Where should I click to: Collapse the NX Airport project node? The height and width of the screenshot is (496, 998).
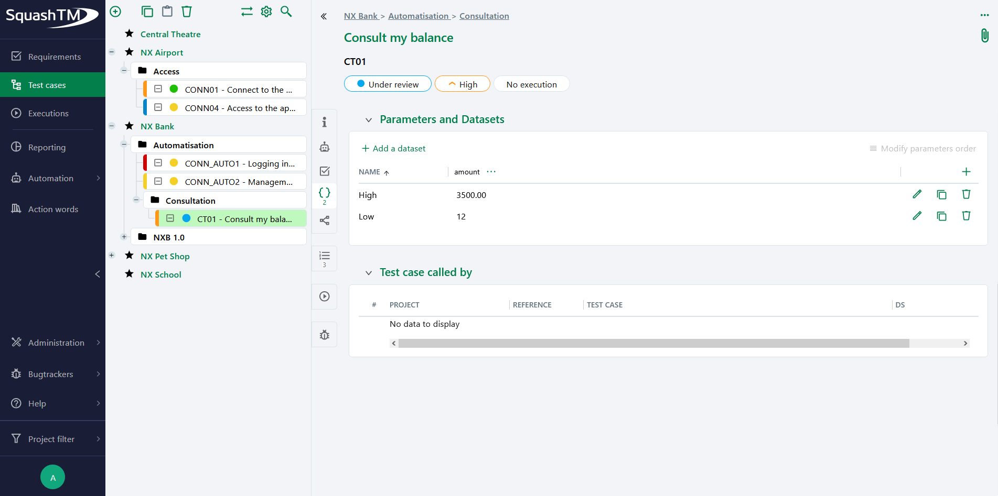click(112, 52)
